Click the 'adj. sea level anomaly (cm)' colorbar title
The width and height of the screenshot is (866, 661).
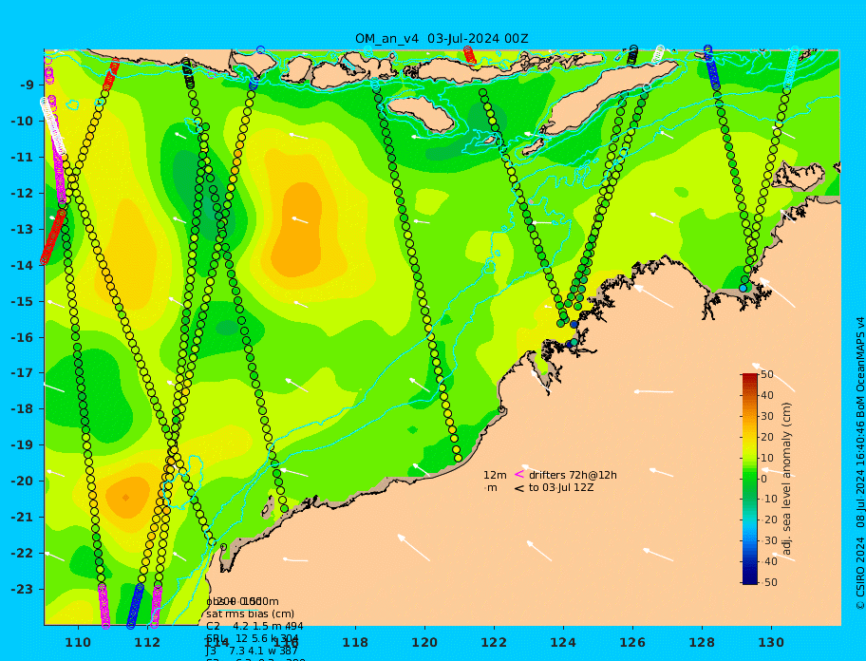click(787, 479)
